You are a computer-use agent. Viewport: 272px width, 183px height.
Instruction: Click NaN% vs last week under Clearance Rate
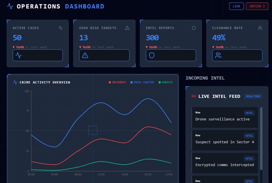tap(229, 47)
